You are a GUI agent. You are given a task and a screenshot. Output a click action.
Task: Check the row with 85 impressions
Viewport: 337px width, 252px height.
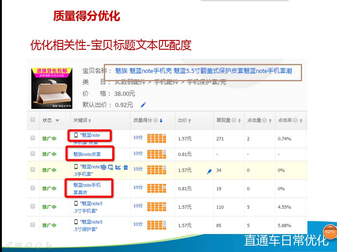click(x=33, y=225)
